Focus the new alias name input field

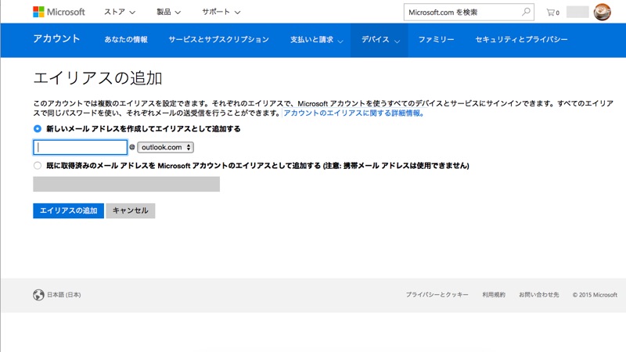pos(81,147)
